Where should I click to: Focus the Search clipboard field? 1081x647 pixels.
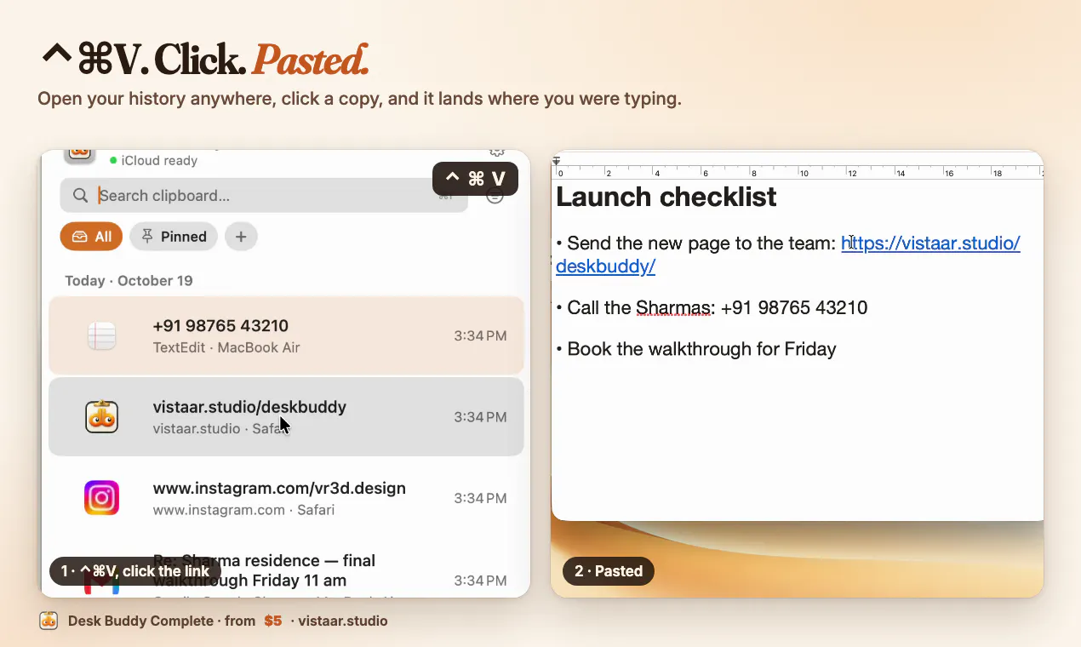264,196
